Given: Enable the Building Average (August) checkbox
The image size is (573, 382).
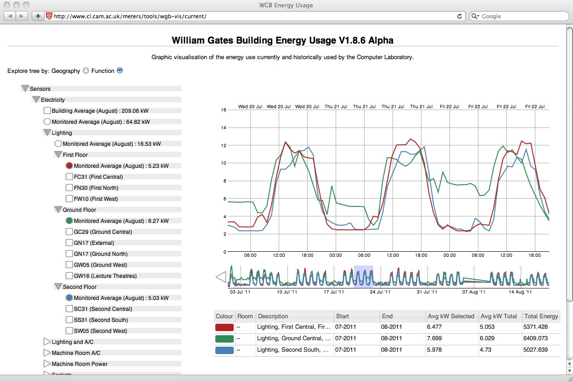Looking at the screenshot, I should tap(47, 111).
